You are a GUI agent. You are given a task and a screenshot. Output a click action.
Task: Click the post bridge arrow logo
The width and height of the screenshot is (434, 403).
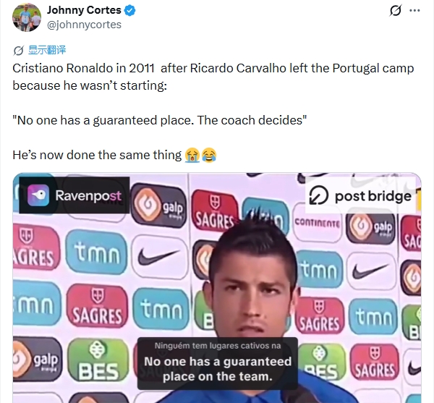point(318,195)
